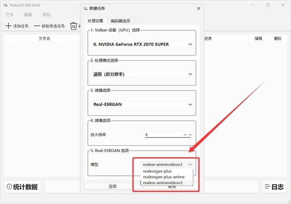Select realesrgan-plus from model list
The height and width of the screenshot is (204, 291).
(x=167, y=171)
